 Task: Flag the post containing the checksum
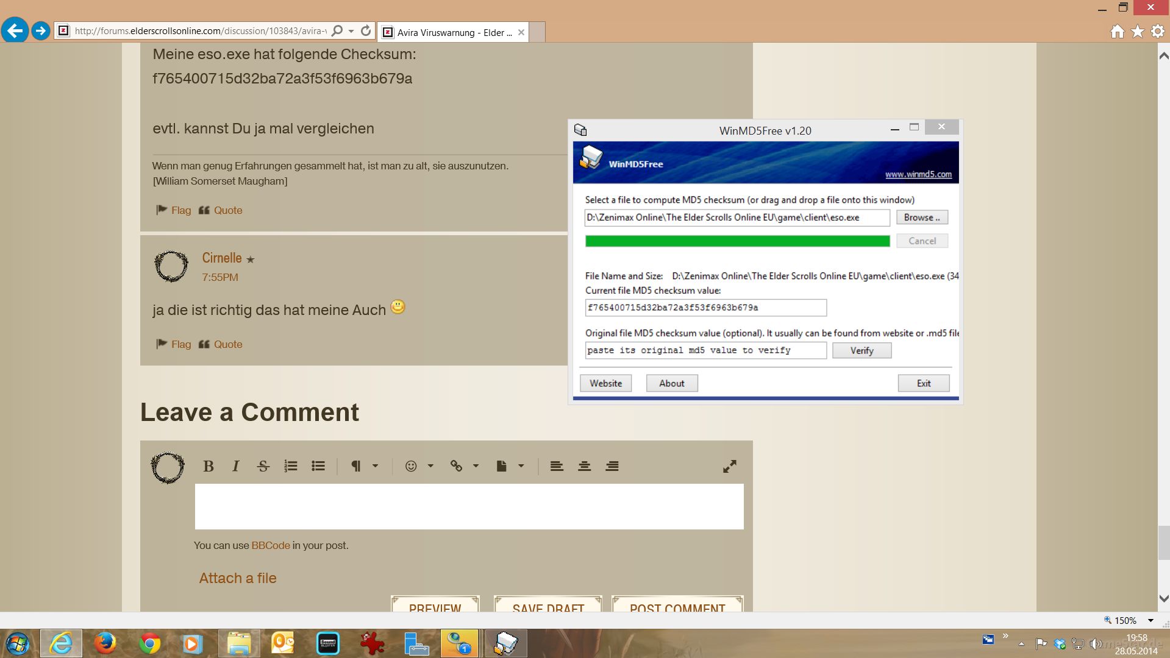[174, 210]
